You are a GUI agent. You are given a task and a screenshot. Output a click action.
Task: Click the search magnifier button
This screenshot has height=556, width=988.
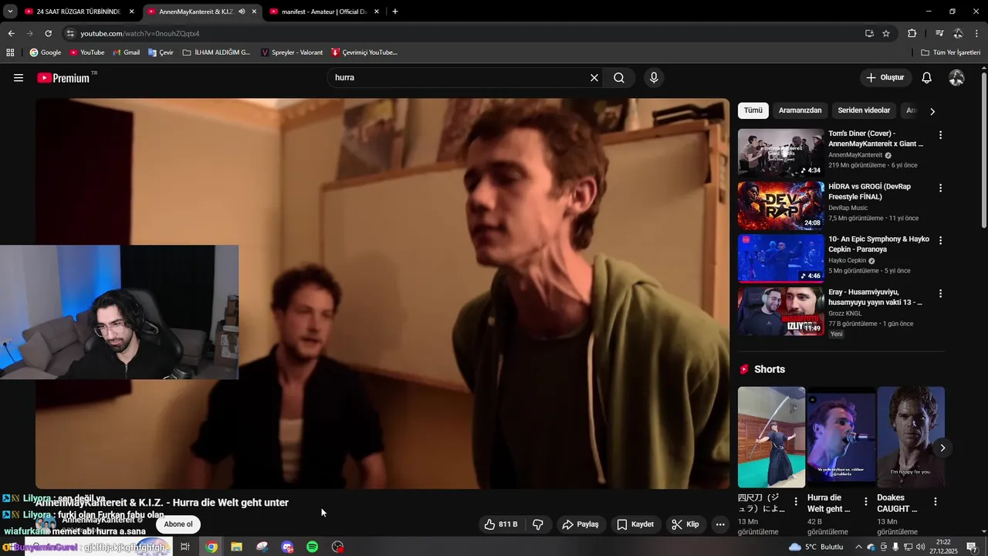[619, 78]
